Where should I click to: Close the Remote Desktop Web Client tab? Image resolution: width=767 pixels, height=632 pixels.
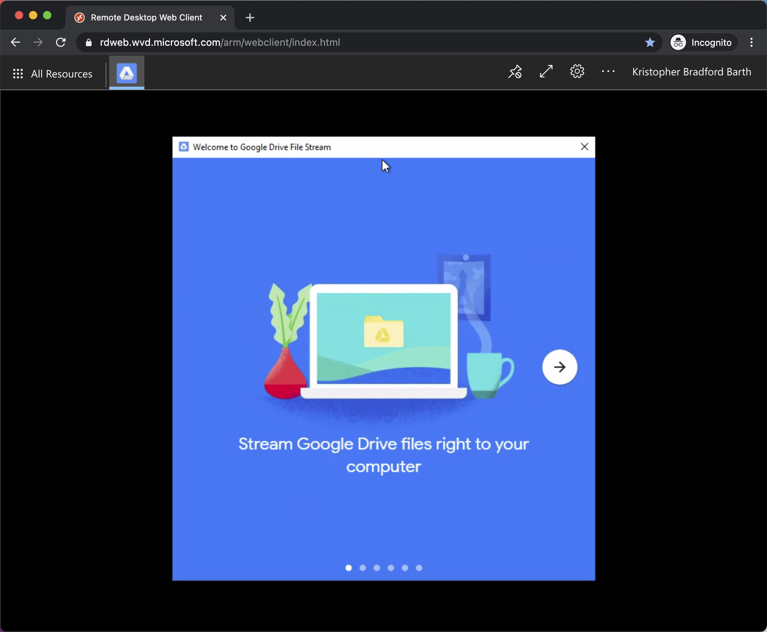click(x=223, y=18)
